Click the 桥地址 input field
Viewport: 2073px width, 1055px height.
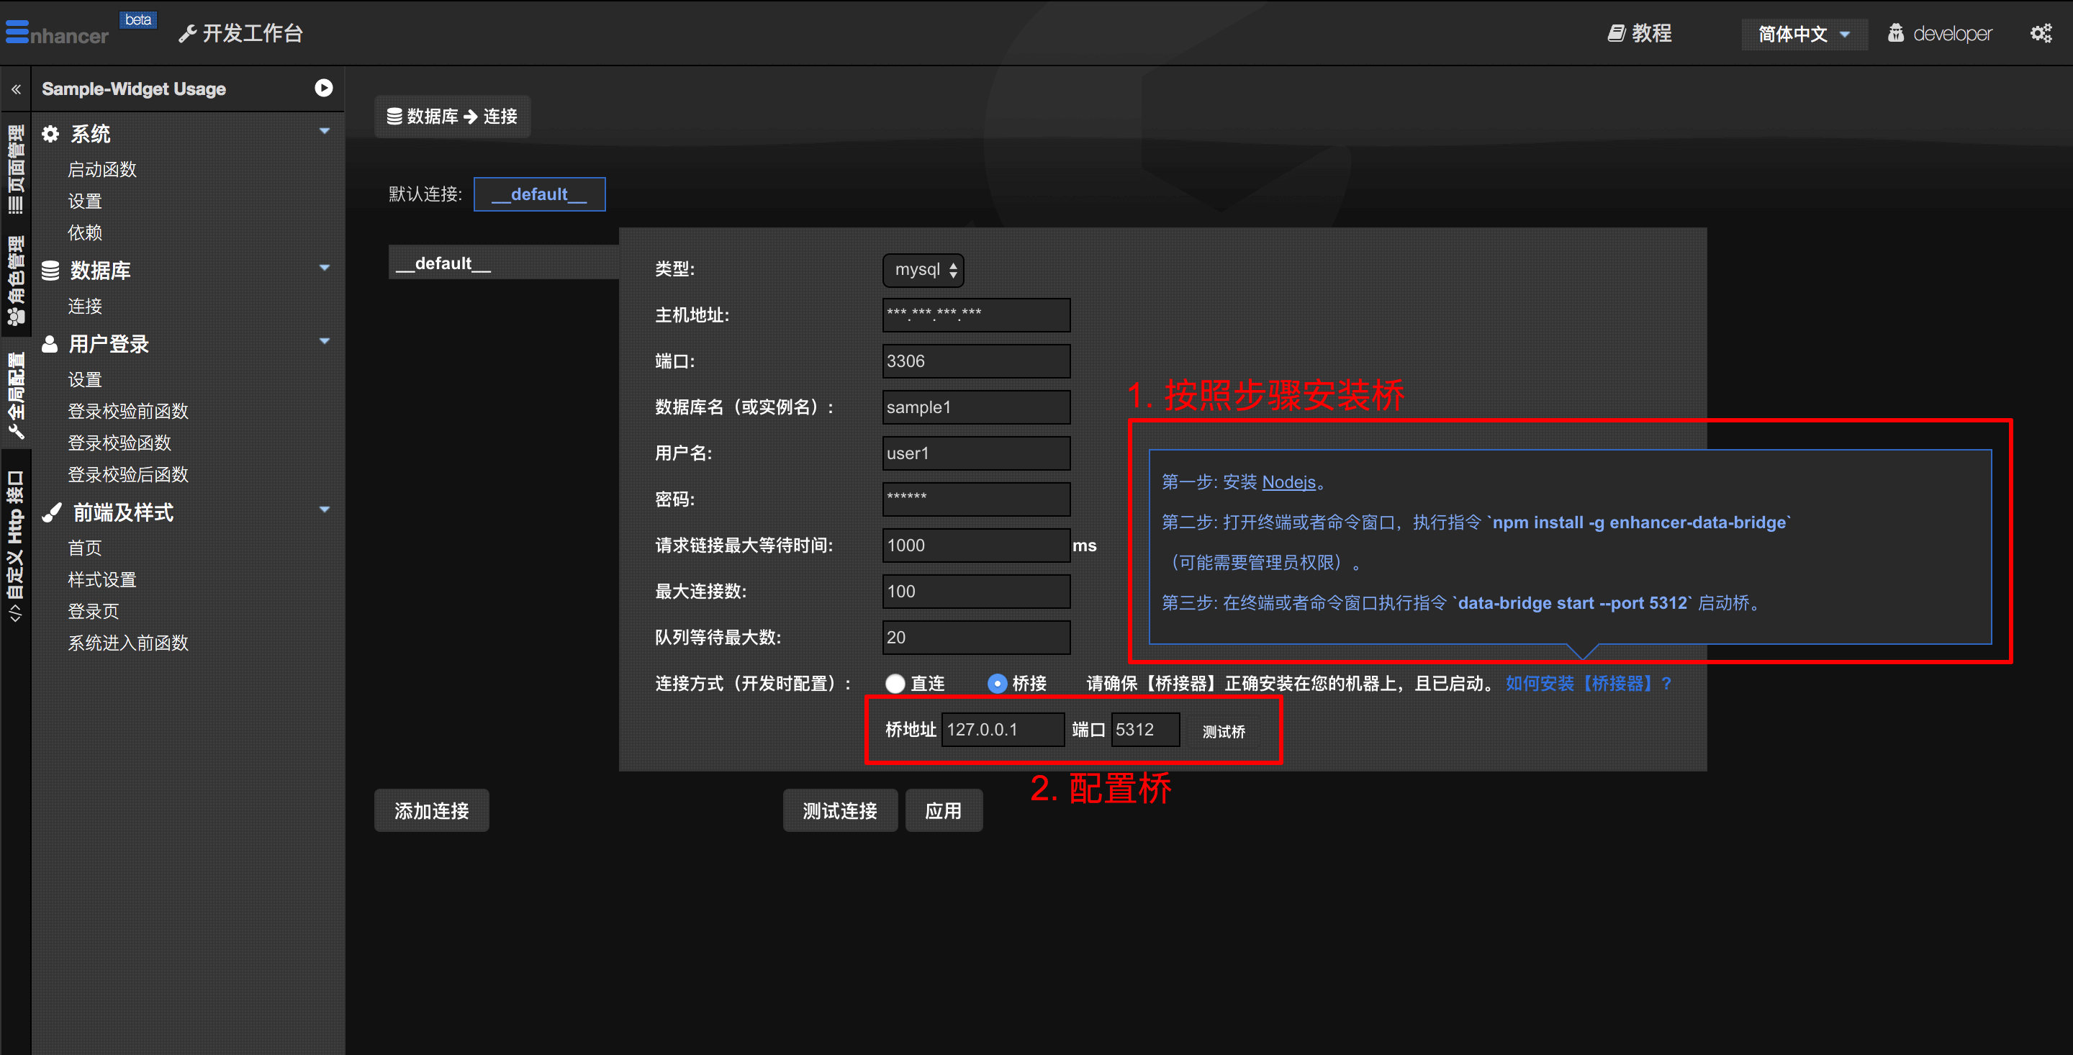(1002, 729)
